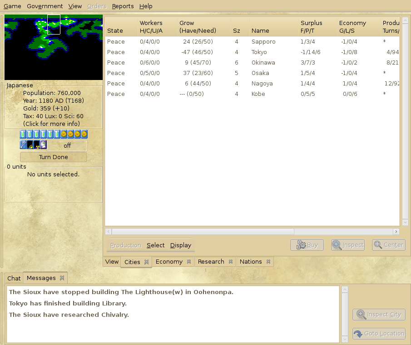Open the Reports menu
The image size is (411, 345).
tap(123, 6)
